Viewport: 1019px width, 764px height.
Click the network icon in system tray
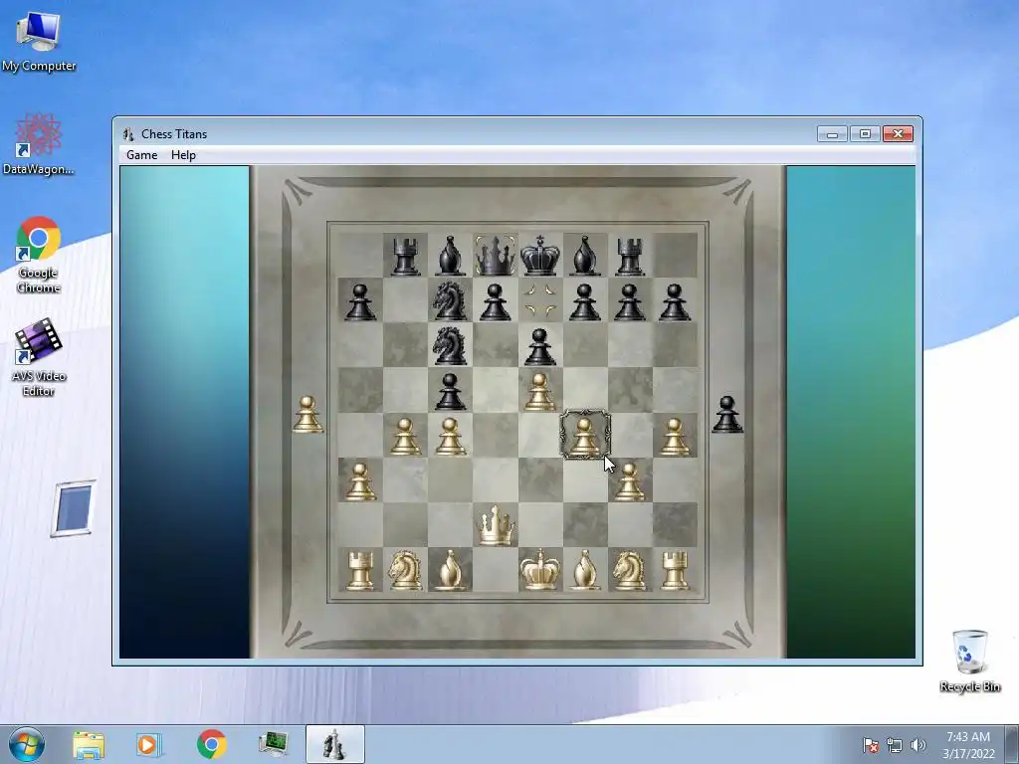pos(895,745)
